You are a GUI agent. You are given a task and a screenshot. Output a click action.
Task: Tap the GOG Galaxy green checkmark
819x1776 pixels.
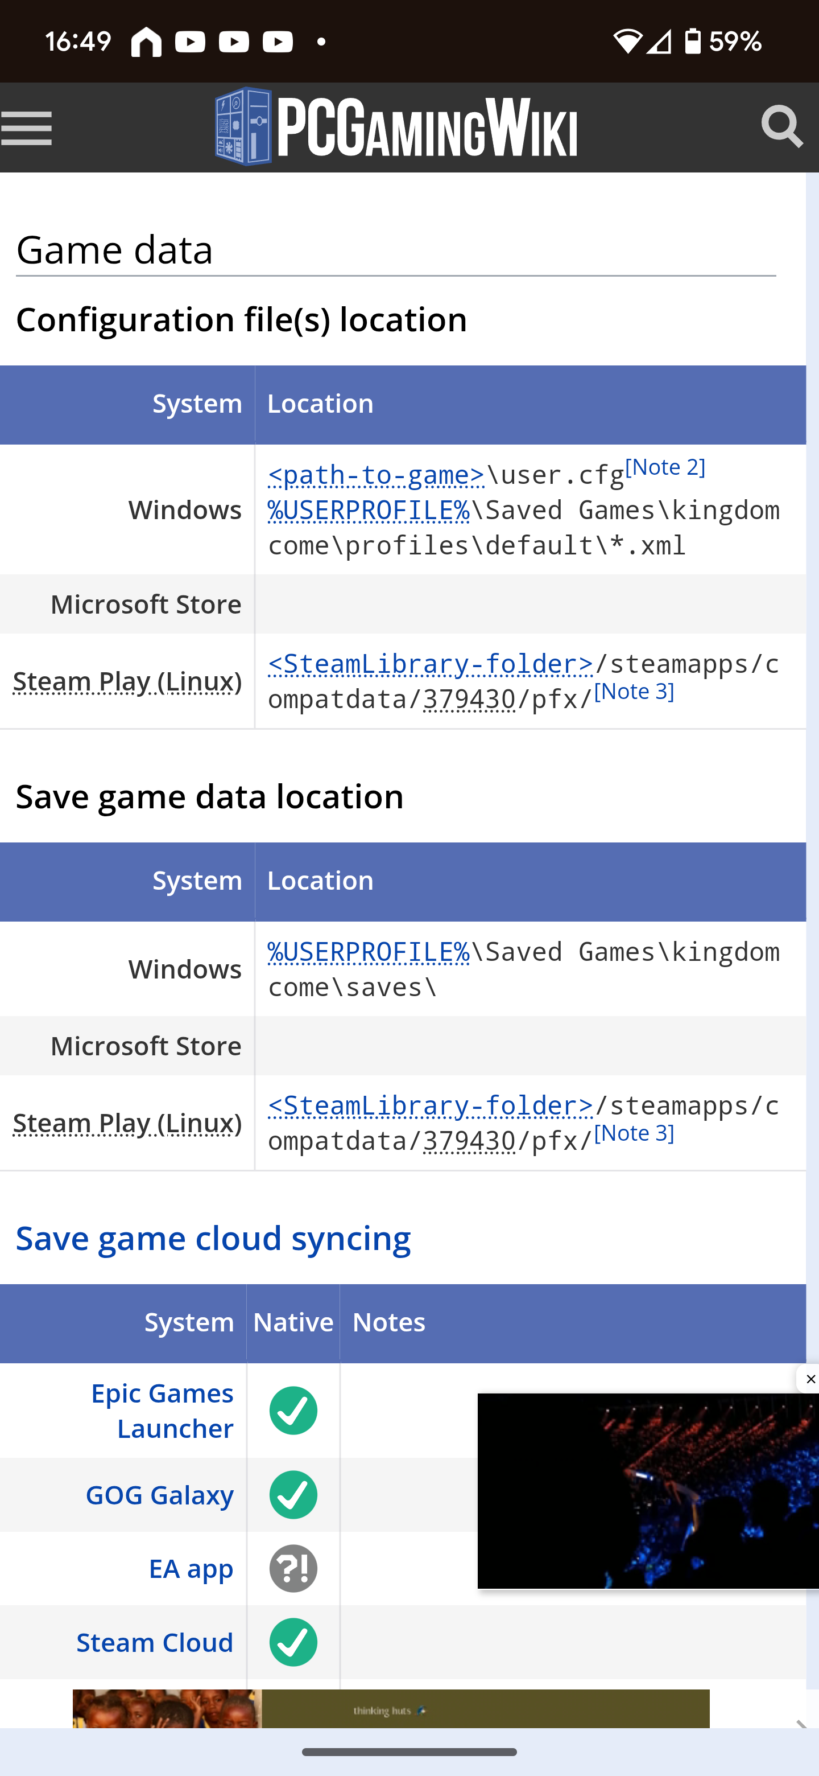click(x=293, y=1494)
